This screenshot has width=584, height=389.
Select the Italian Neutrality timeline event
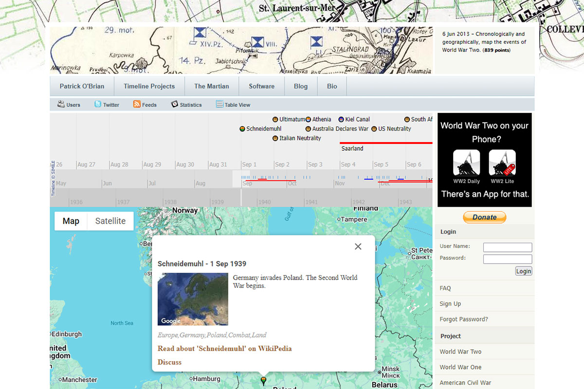pyautogui.click(x=297, y=138)
